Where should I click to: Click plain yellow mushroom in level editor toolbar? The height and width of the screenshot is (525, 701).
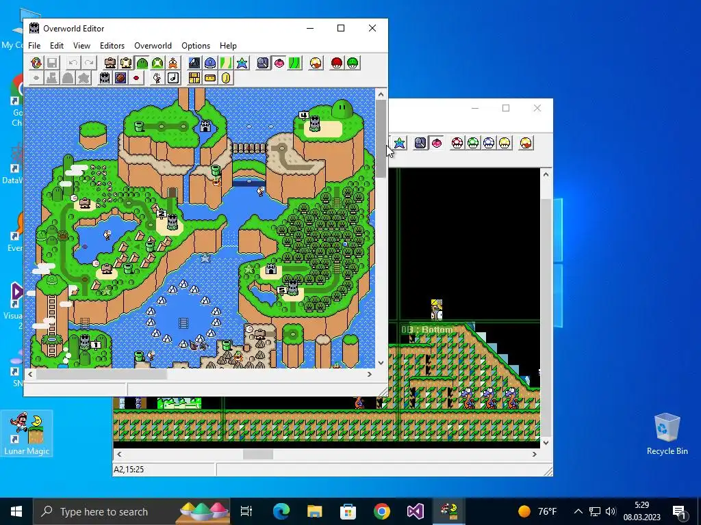505,143
